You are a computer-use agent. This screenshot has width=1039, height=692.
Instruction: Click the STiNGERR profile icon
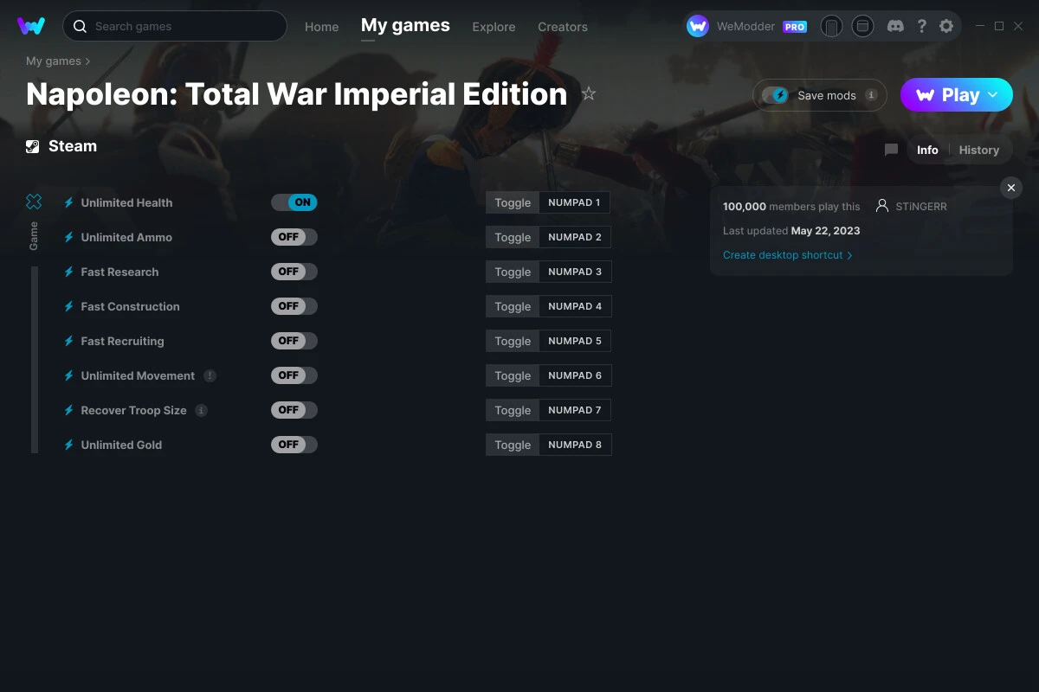[x=881, y=206]
